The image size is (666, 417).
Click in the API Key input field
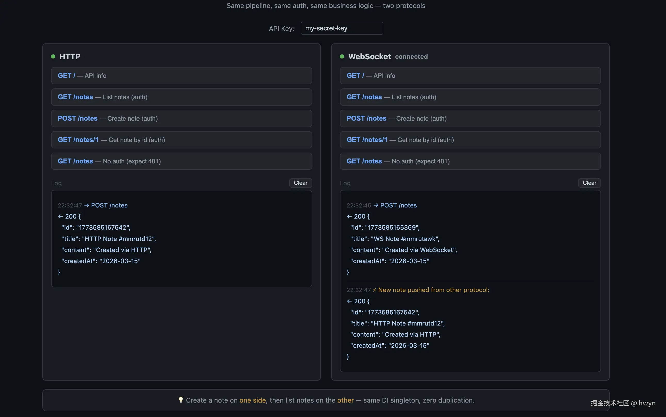click(x=342, y=28)
